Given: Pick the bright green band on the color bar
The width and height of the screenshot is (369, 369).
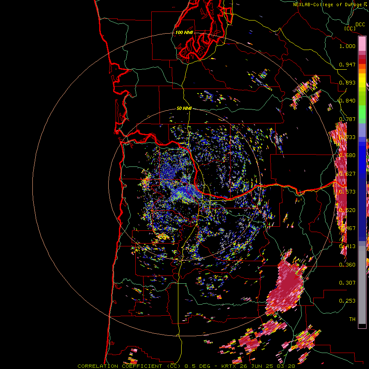Looking at the screenshot, I should pyautogui.click(x=362, y=112).
